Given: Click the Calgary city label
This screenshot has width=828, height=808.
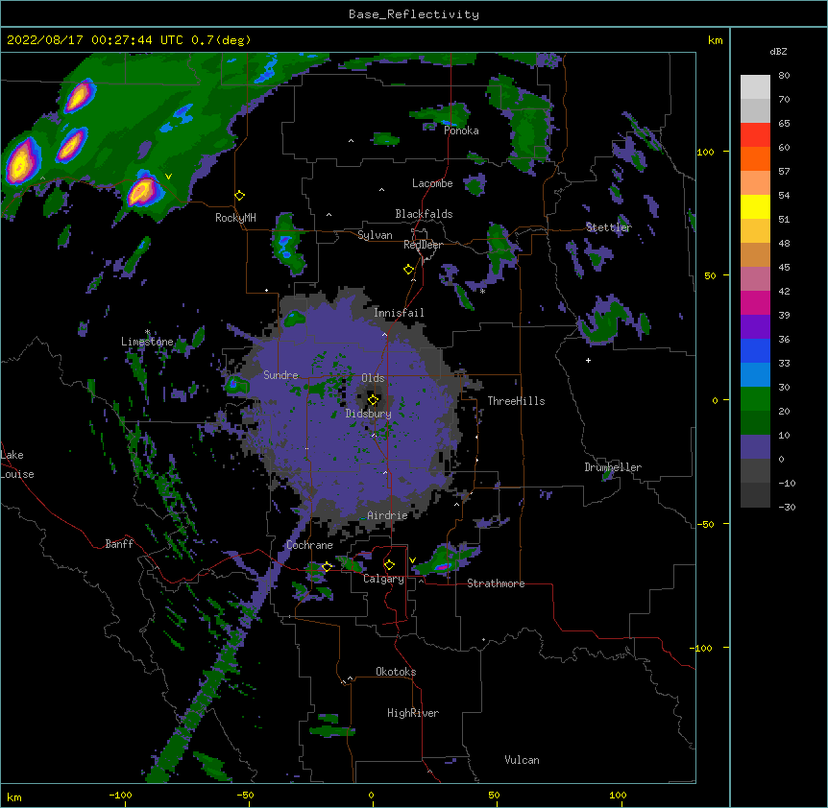Looking at the screenshot, I should pyautogui.click(x=384, y=579).
